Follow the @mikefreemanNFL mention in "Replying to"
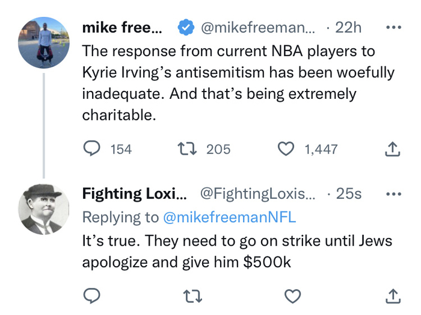Screen dimensions: 421x315 230,217
